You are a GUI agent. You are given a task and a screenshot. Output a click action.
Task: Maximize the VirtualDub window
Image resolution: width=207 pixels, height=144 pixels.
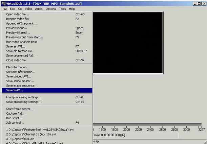(x=199, y=4)
